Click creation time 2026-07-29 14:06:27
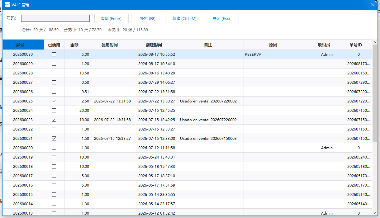The height and width of the screenshot is (218, 380). 157,83
